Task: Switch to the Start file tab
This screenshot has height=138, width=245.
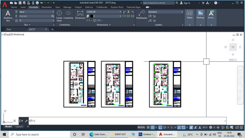Action: pos(9,29)
